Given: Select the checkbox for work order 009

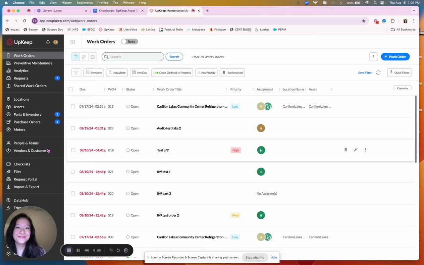Looking at the screenshot, I should click(x=73, y=237).
